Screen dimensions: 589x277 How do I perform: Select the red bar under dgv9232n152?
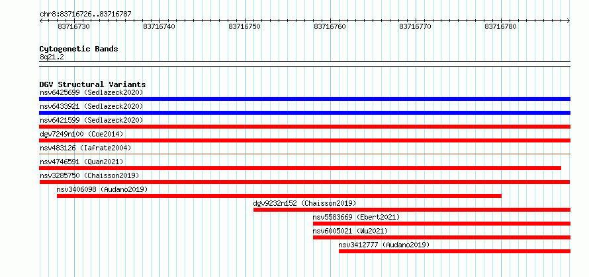412,210
